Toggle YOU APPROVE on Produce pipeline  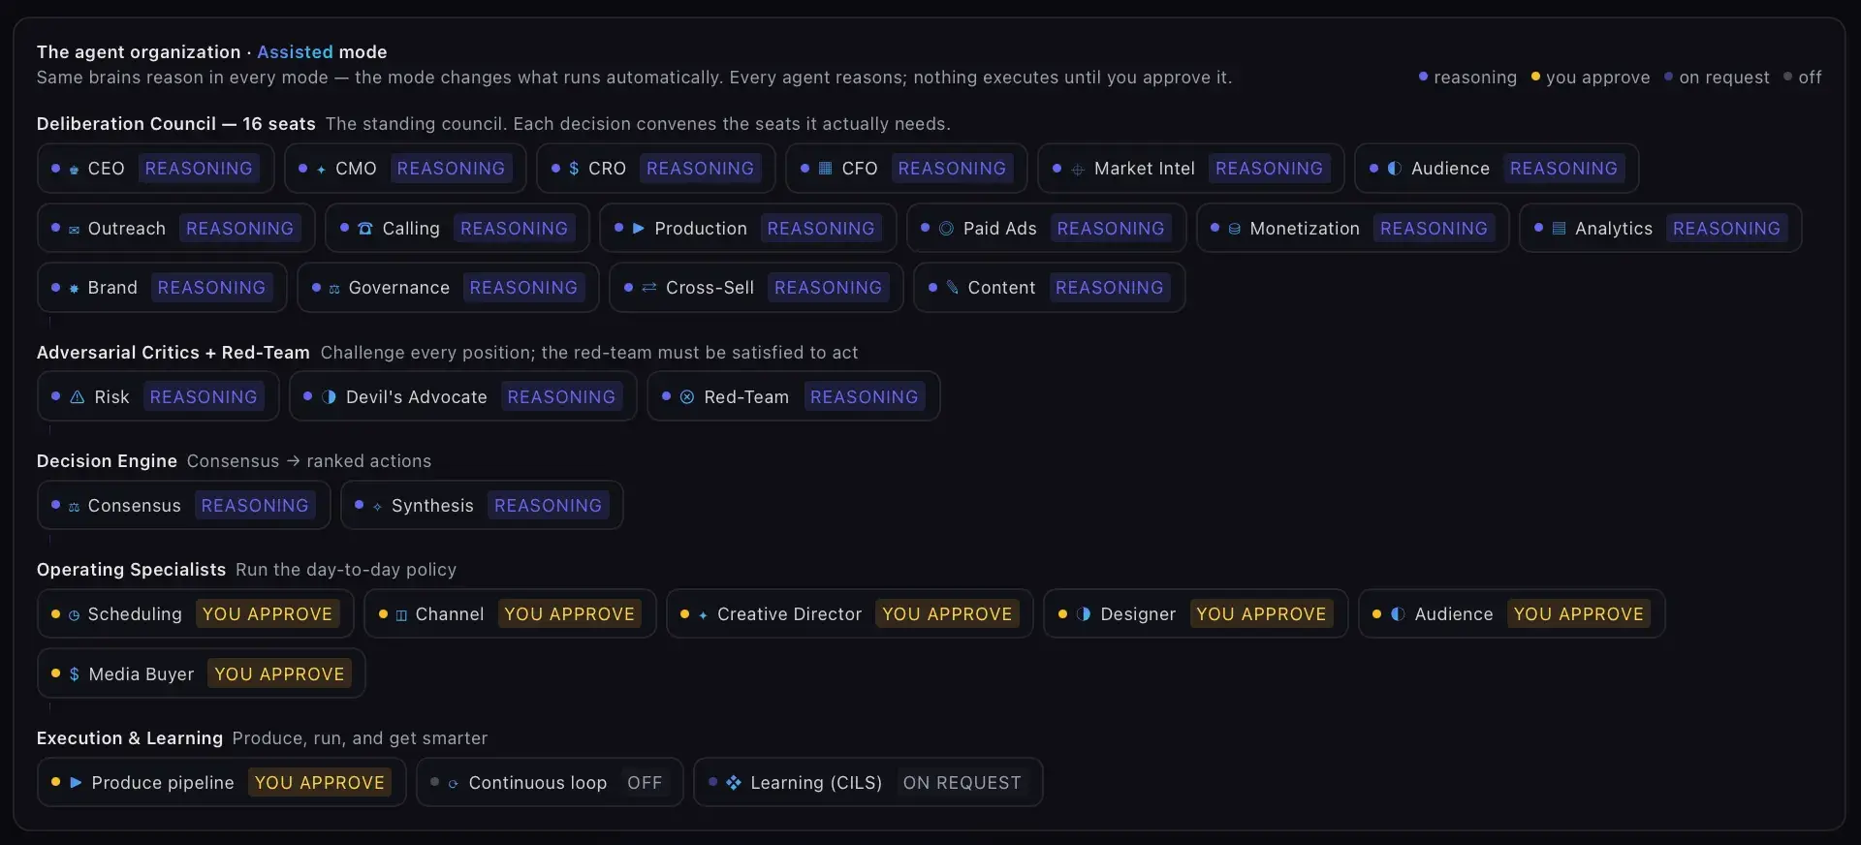pos(320,783)
